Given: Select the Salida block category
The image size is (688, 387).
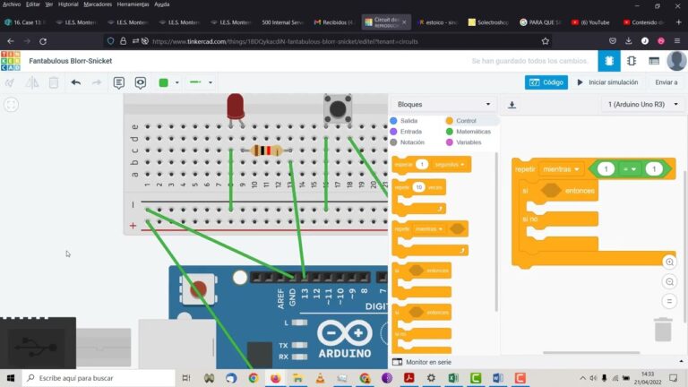Looking at the screenshot, I should [x=404, y=121].
